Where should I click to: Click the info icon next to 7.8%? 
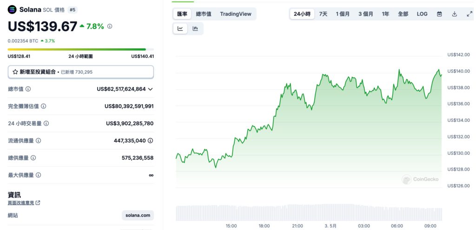tap(110, 26)
